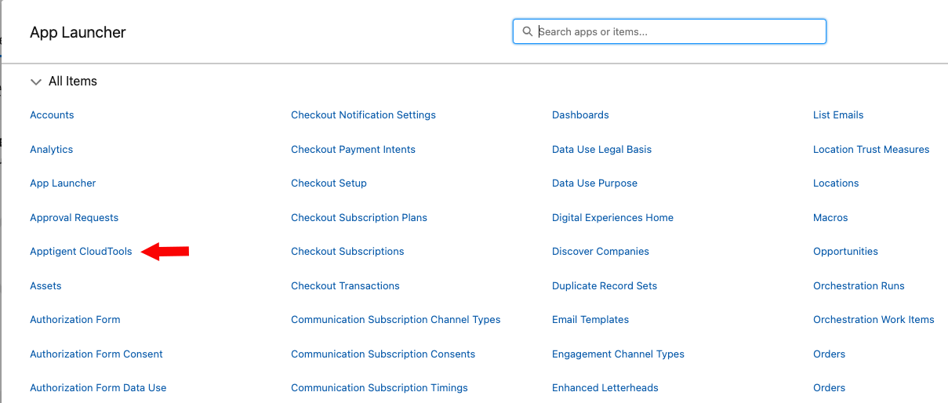Open Checkout Notification Settings
948x403 pixels.
pyautogui.click(x=363, y=115)
